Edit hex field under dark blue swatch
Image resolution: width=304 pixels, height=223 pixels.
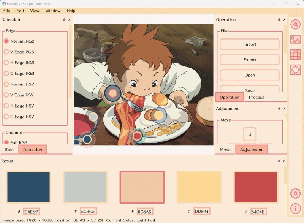pyautogui.click(x=31, y=212)
